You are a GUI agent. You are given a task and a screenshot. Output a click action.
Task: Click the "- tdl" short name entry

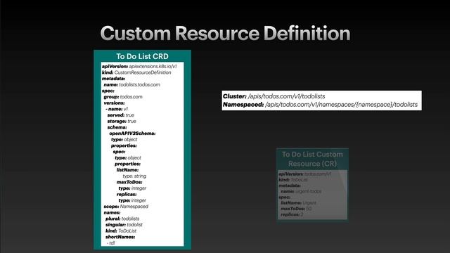(111, 243)
